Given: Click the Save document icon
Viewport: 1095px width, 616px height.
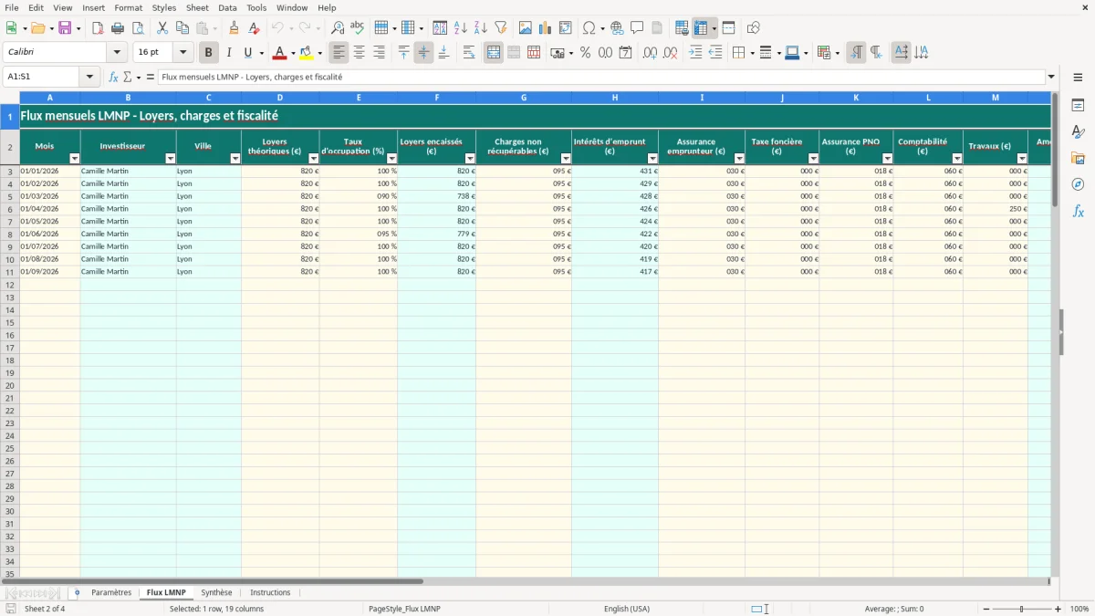Looking at the screenshot, I should point(65,28).
